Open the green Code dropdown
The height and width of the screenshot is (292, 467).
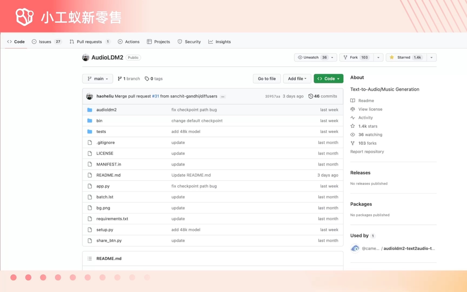pyautogui.click(x=328, y=79)
